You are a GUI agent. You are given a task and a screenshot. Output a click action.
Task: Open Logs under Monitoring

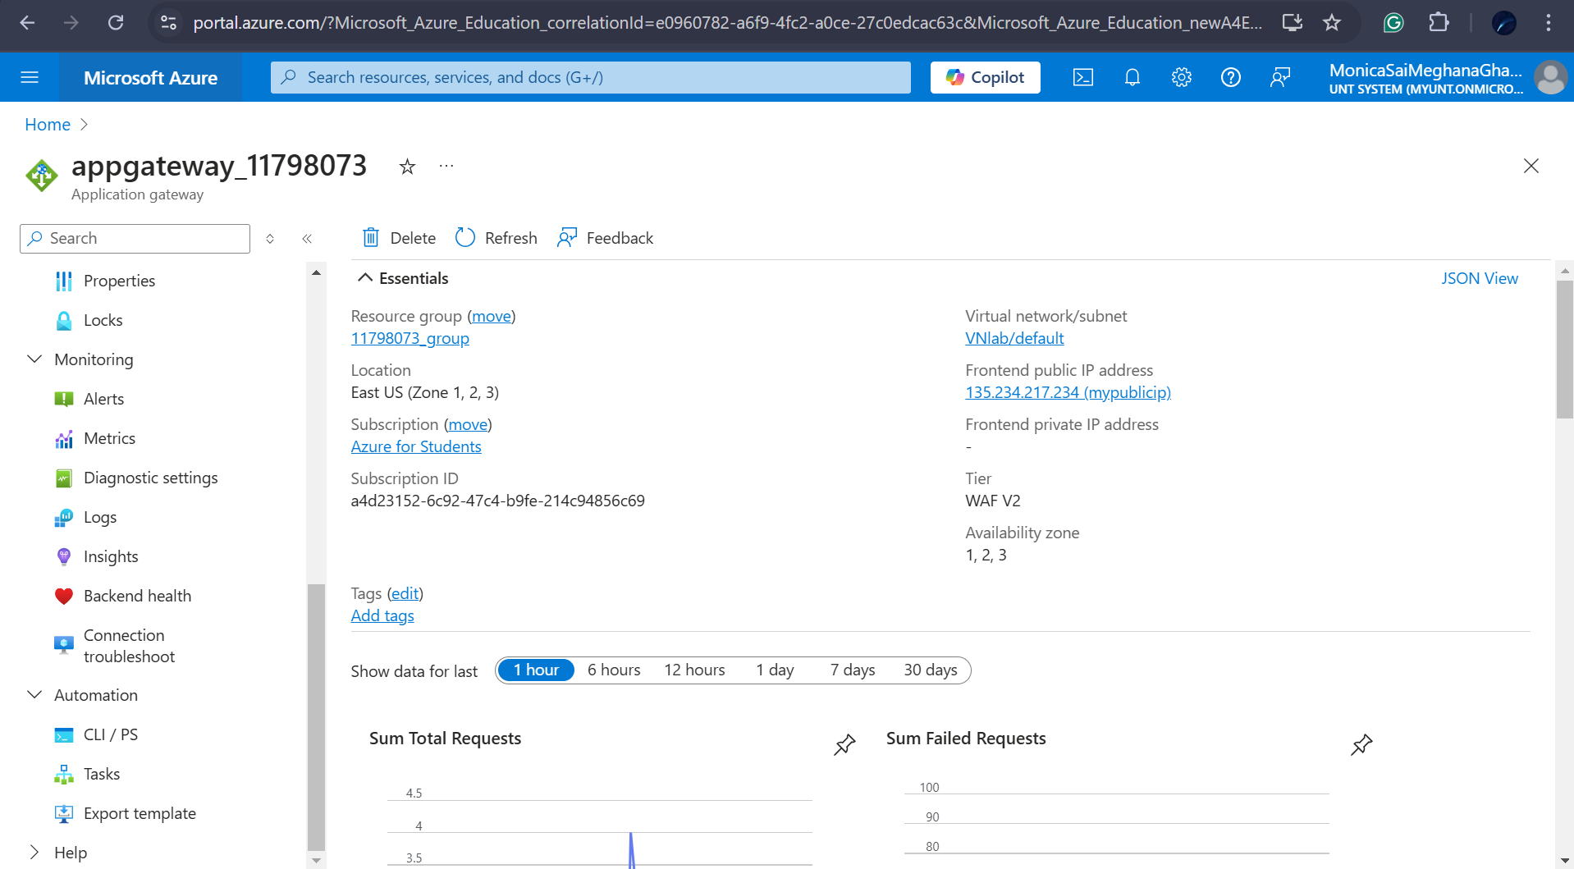click(x=99, y=517)
